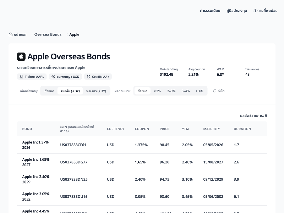Click ISIN US037833DG77

74,162
